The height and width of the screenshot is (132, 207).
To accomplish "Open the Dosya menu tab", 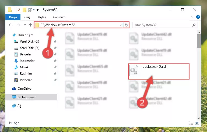I will click(x=13, y=17).
